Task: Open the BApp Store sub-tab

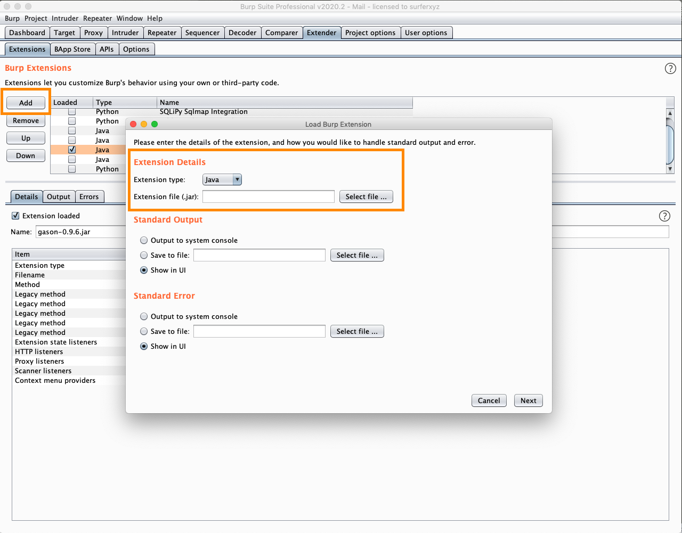Action: [x=72, y=49]
